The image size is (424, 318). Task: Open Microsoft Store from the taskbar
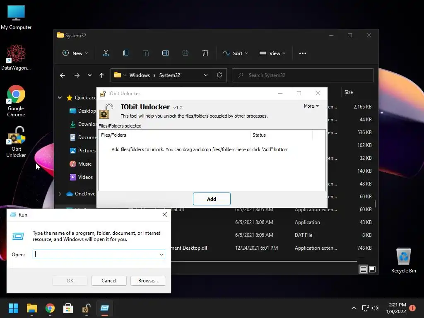[68, 308]
